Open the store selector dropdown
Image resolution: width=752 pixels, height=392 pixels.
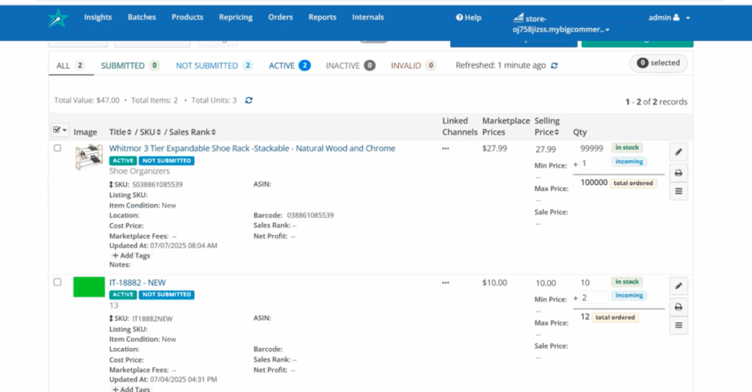point(561,24)
